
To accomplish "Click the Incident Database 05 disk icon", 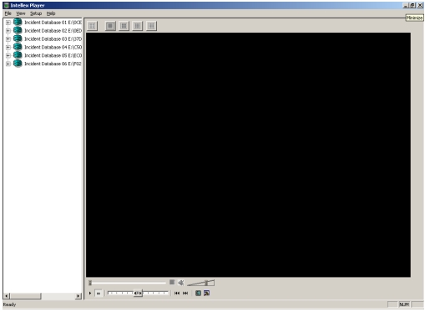I will click(x=18, y=55).
